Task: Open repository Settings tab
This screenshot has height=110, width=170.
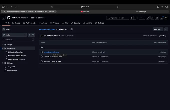Action: [x=99, y=23]
